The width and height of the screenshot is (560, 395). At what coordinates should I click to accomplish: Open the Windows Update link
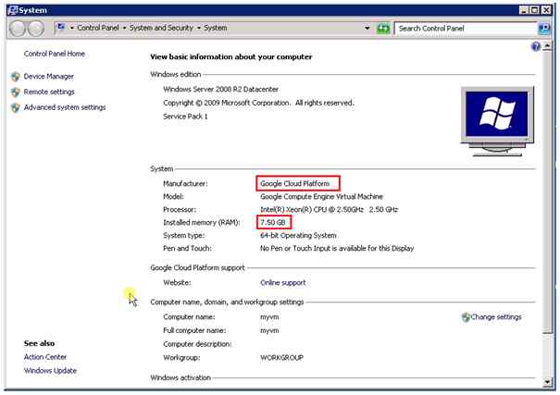[50, 371]
